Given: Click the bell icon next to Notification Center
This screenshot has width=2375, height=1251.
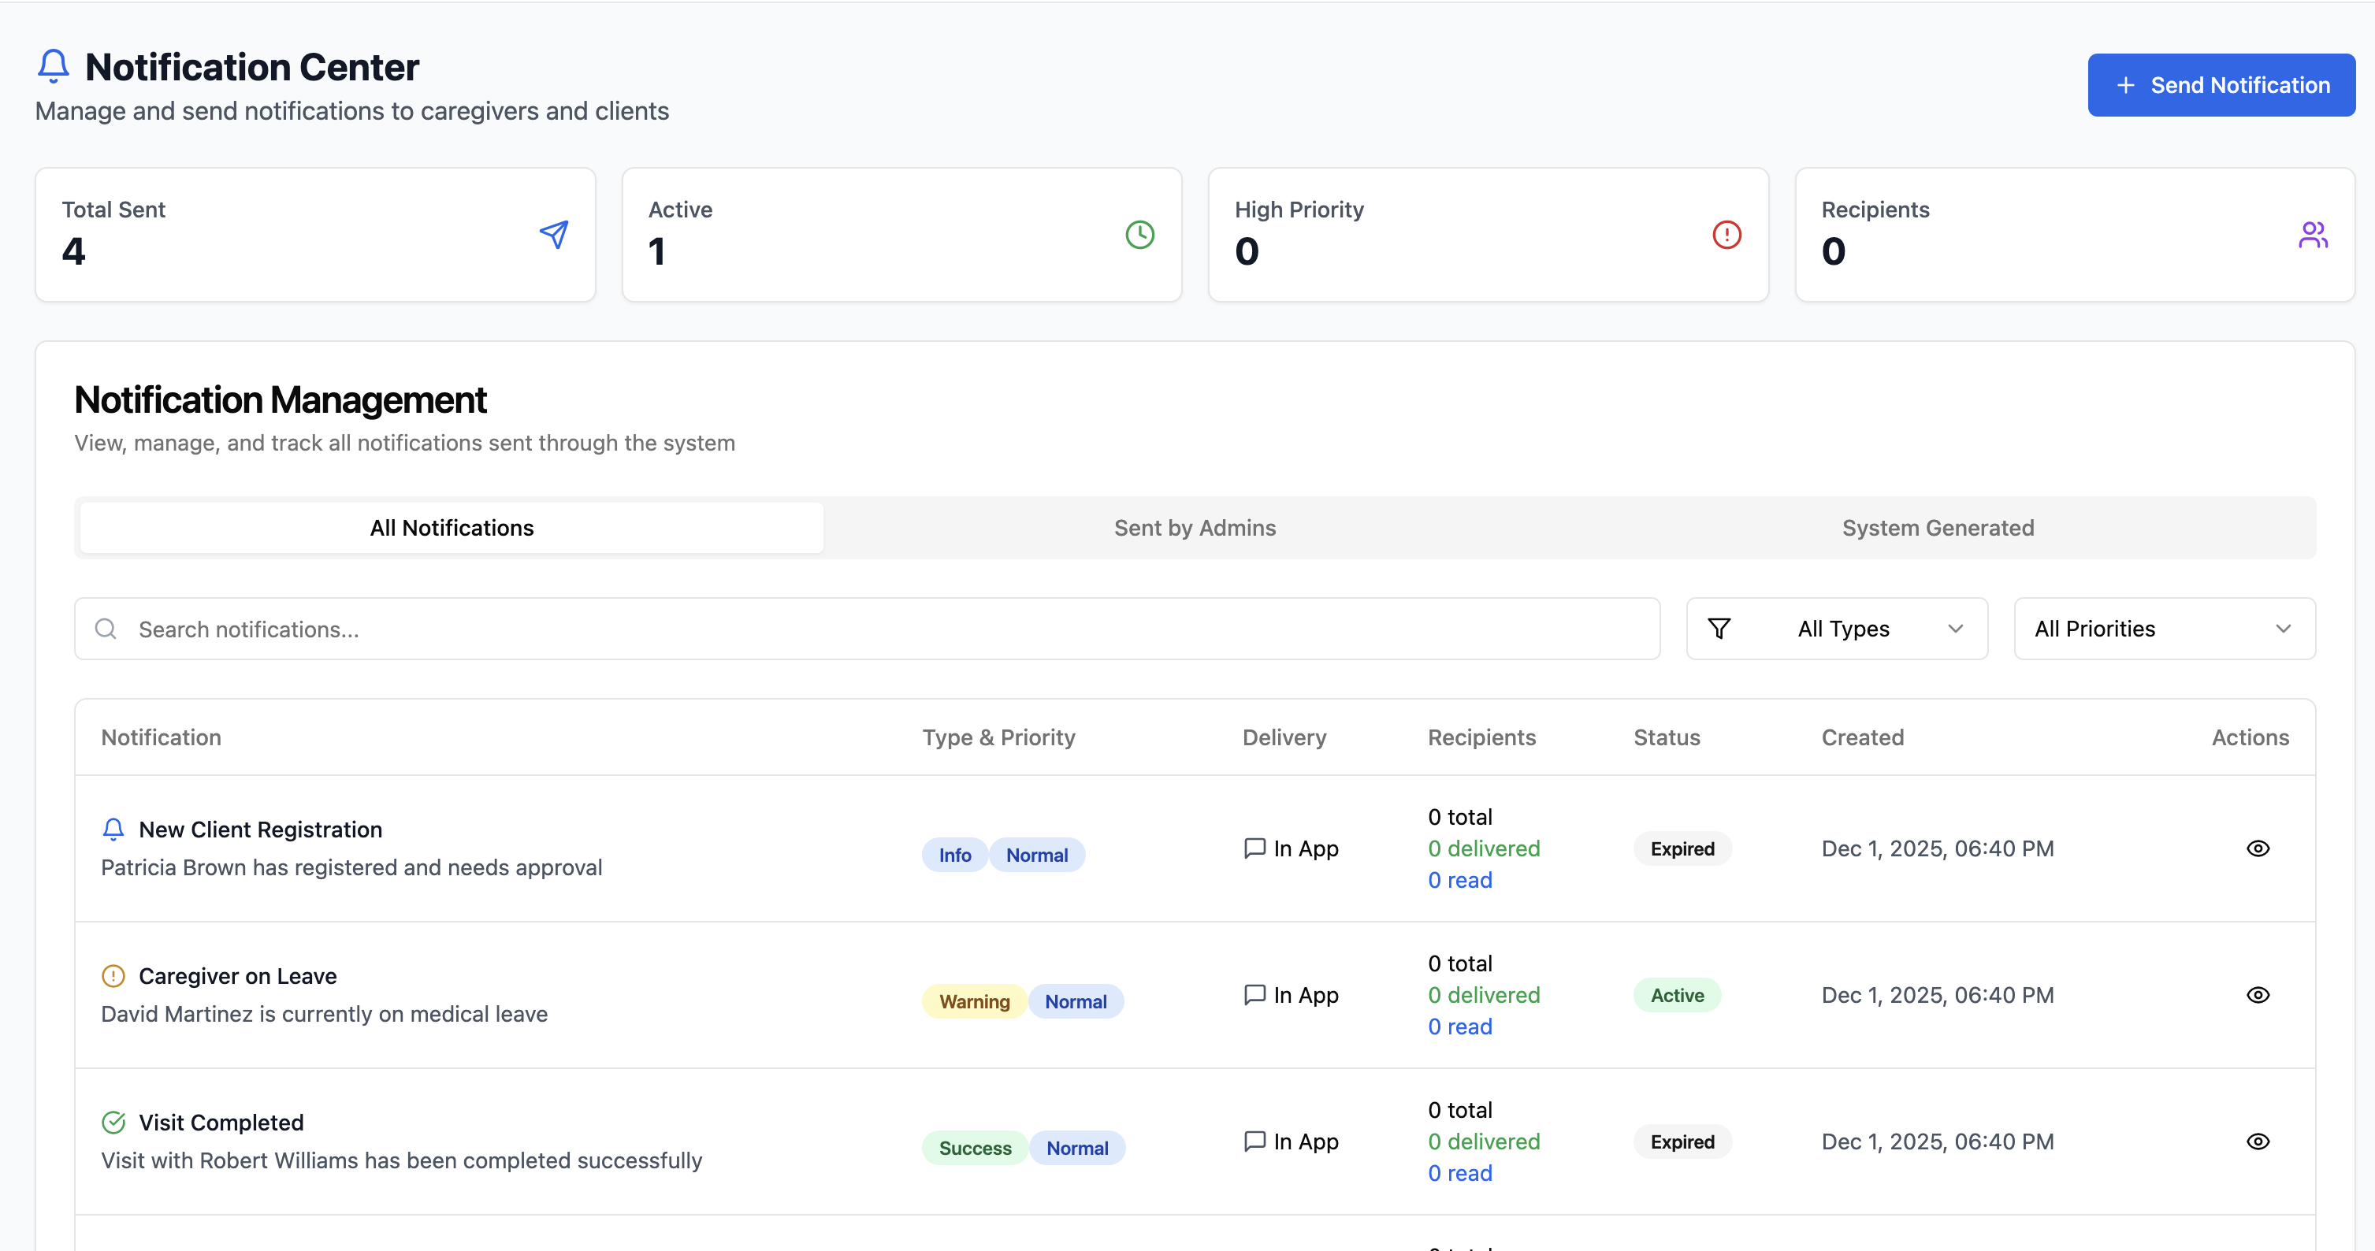Looking at the screenshot, I should tap(53, 65).
